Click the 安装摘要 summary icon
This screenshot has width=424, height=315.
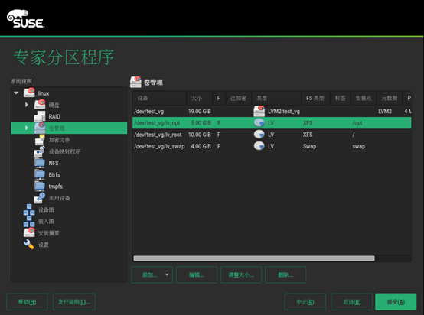pyautogui.click(x=29, y=232)
